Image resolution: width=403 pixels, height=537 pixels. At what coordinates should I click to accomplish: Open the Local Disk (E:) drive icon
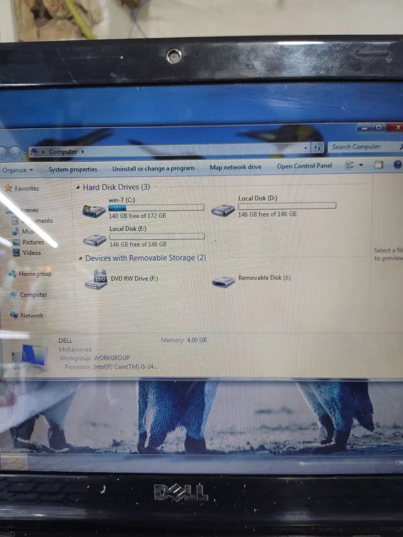(95, 240)
